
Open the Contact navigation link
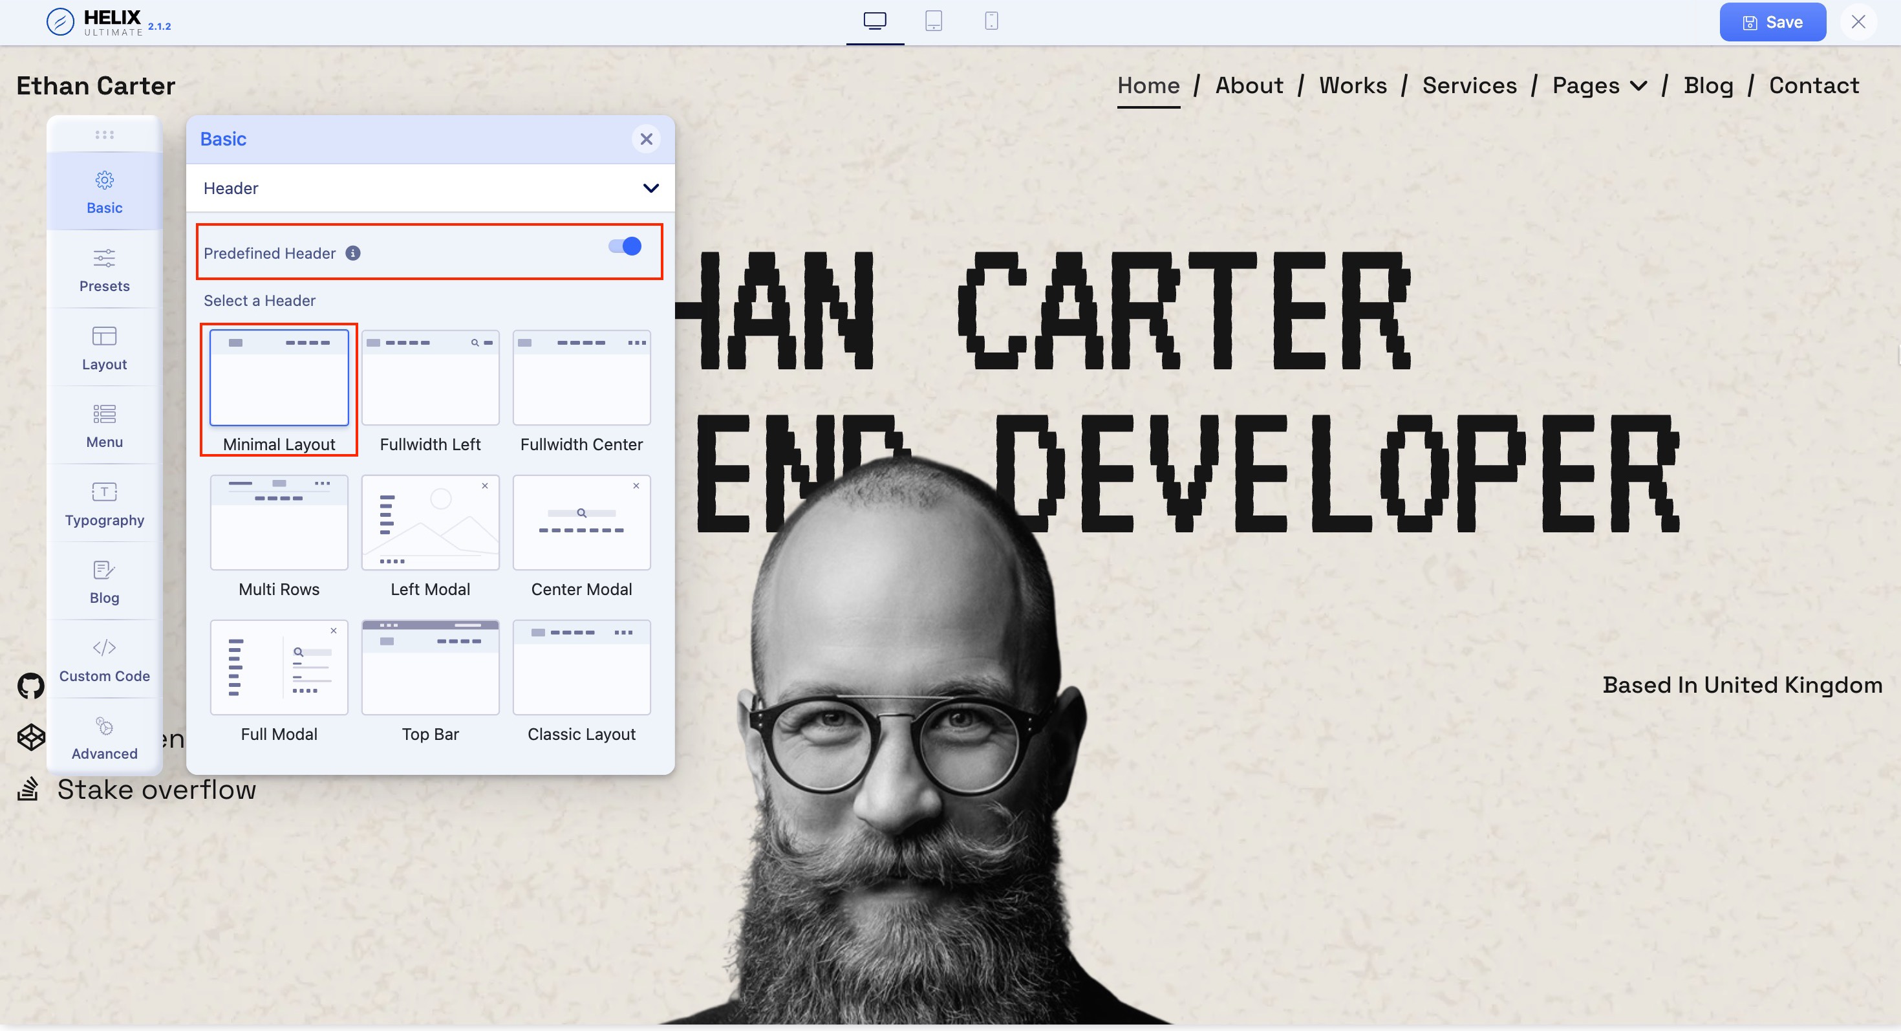(1814, 85)
